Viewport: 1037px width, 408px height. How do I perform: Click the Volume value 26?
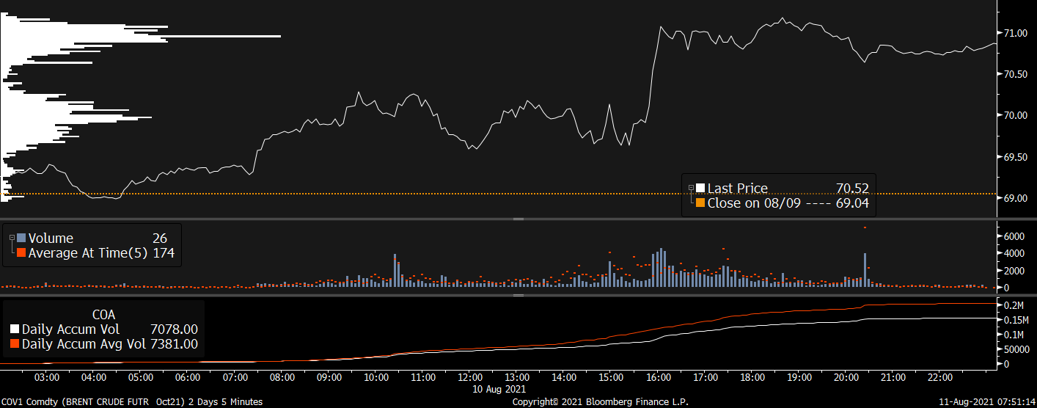[x=160, y=238]
